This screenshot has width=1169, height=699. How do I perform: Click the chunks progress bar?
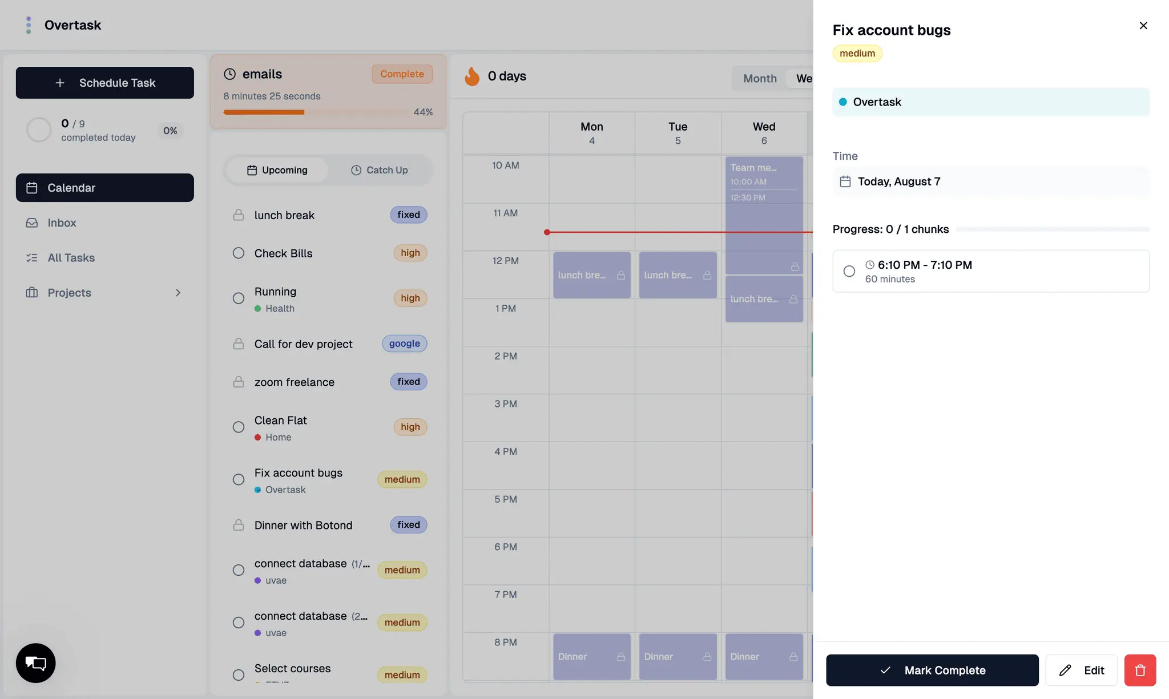[1053, 229]
